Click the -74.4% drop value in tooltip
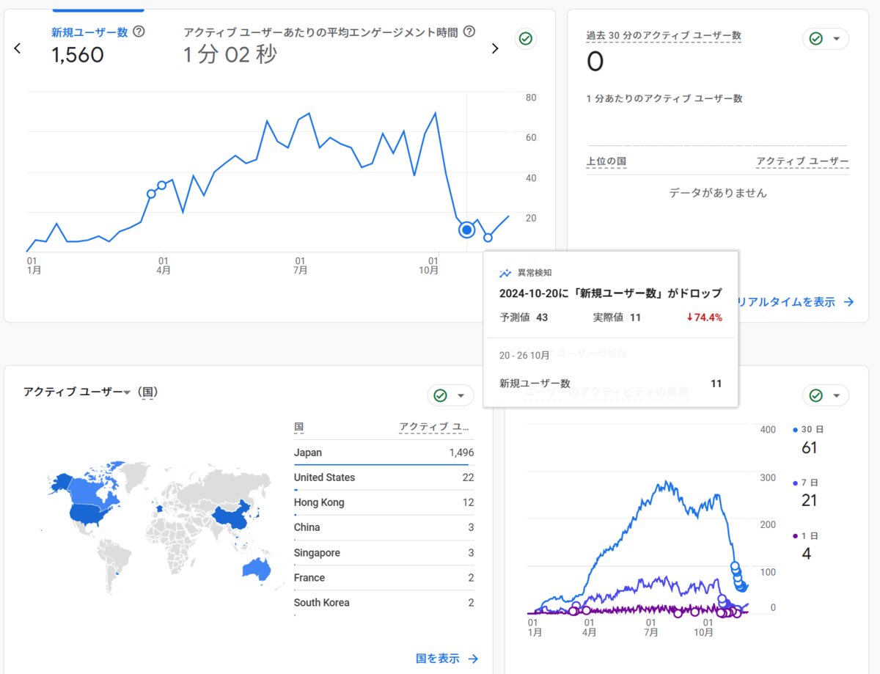880x674 pixels. pos(704,318)
